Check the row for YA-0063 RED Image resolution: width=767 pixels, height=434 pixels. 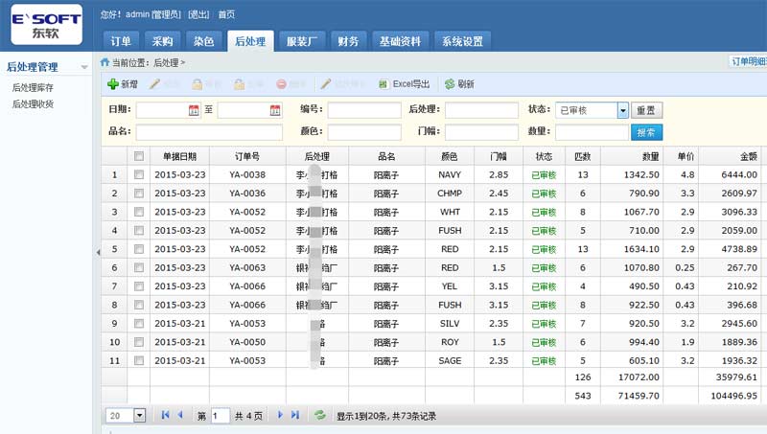tap(139, 267)
